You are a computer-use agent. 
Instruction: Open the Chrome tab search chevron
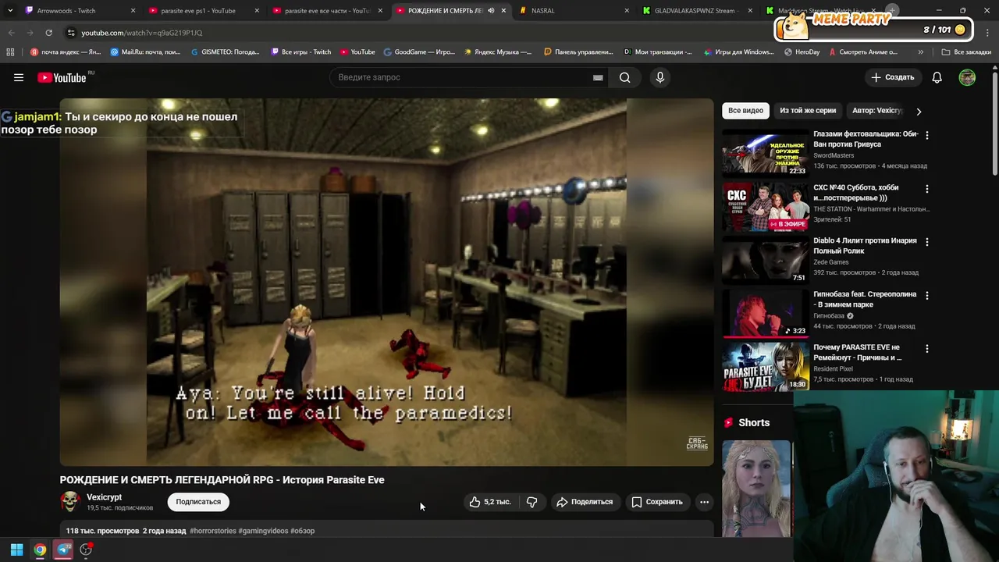[10, 11]
